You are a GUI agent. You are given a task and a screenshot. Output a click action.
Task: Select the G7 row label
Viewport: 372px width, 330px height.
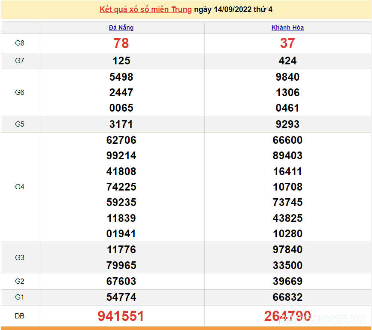pos(19,61)
